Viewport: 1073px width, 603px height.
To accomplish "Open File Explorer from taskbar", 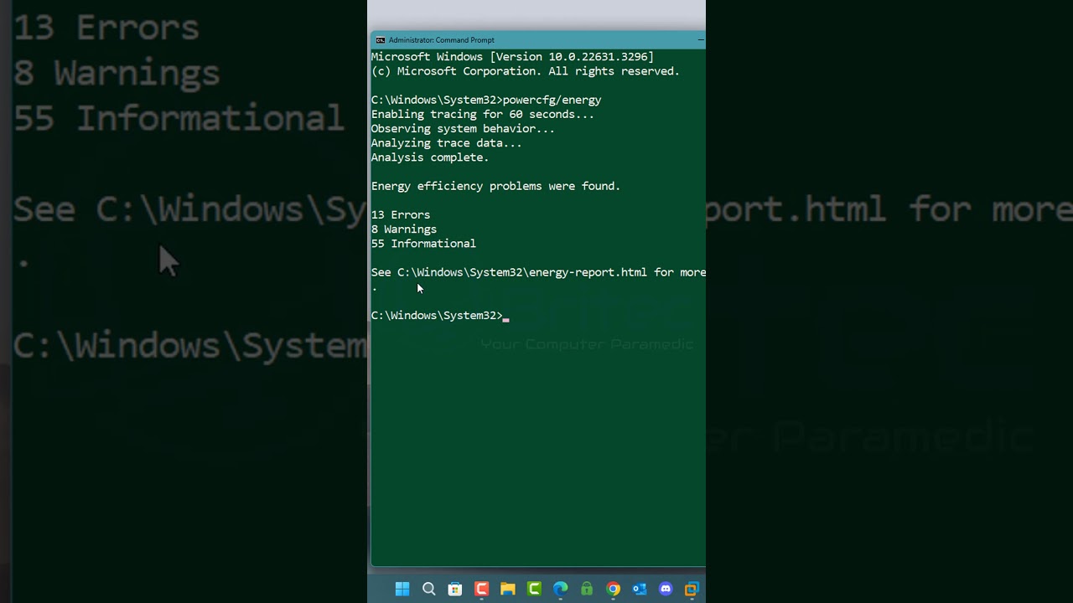I will pyautogui.click(x=508, y=589).
